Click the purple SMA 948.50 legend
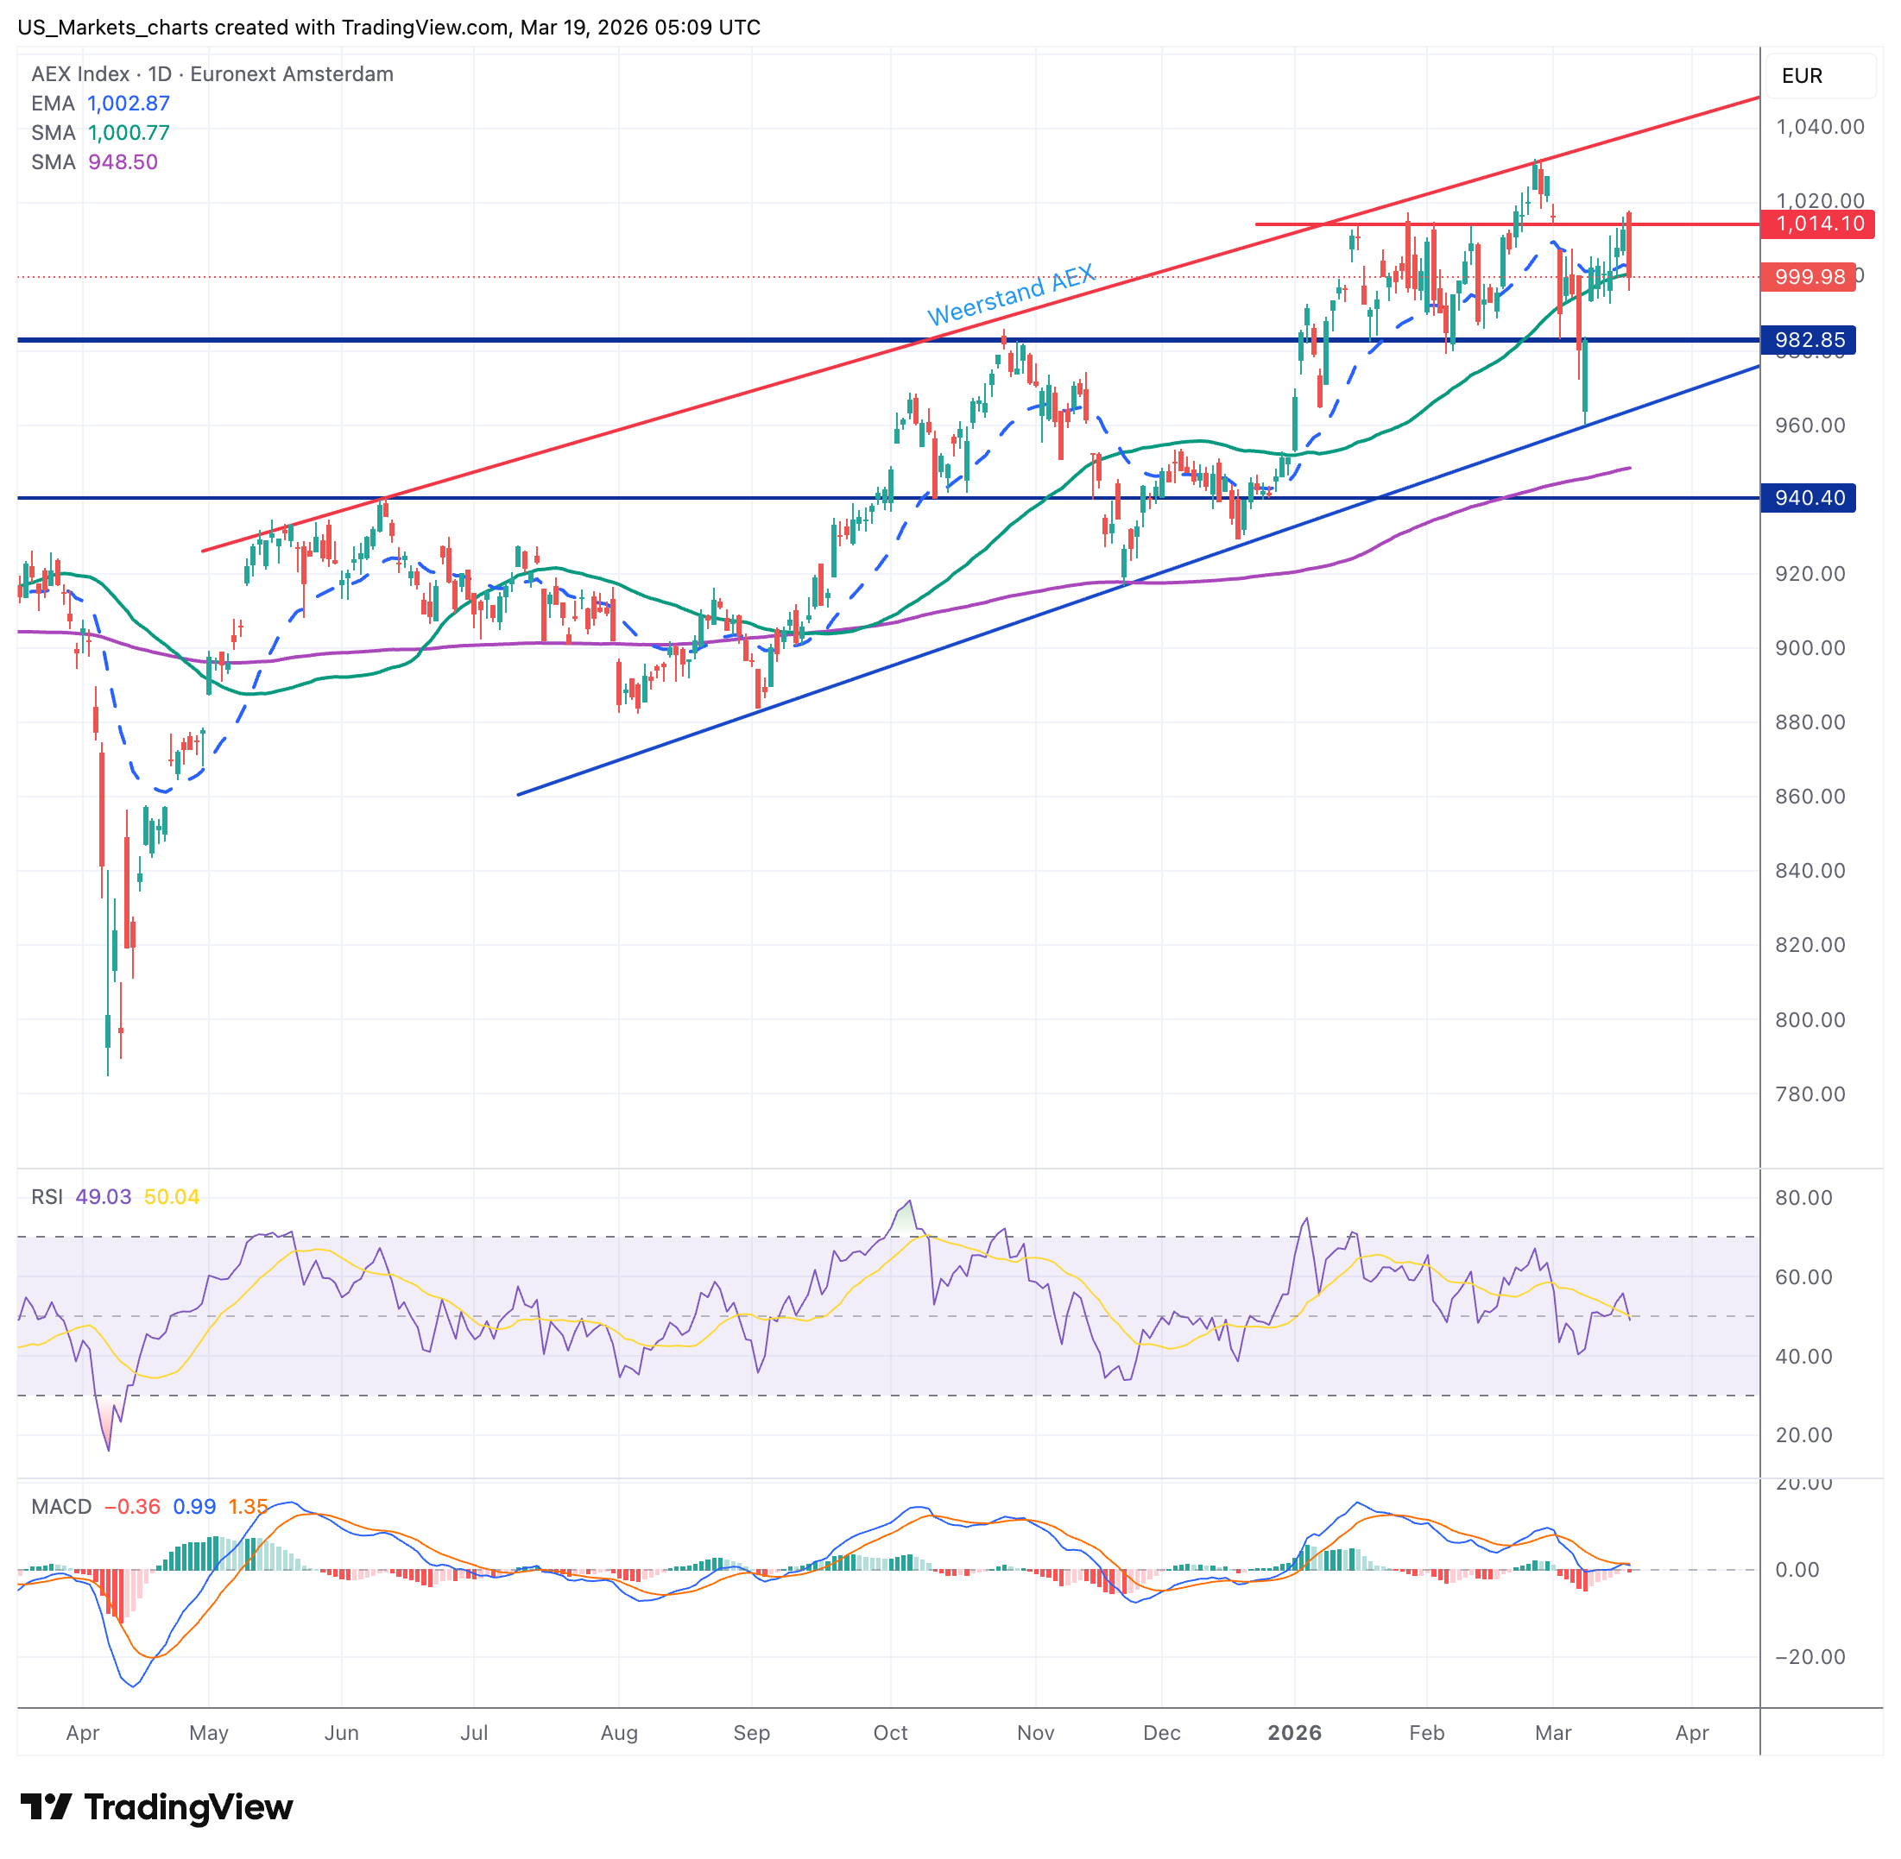The height and width of the screenshot is (1859, 1901). (x=95, y=162)
